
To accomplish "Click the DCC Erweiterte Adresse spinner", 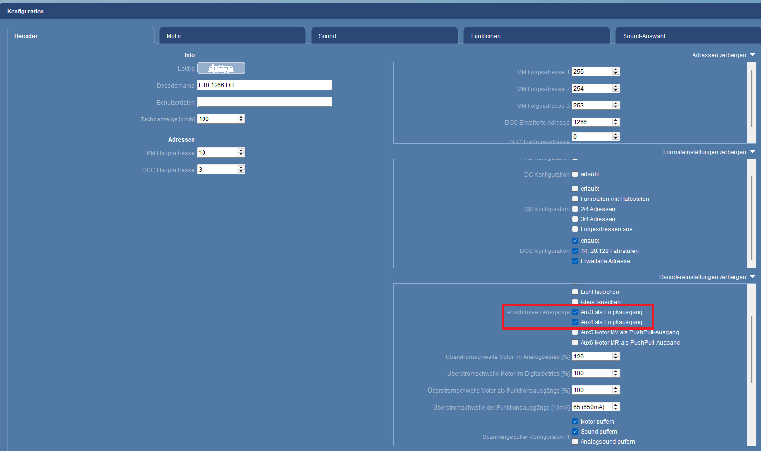I will coord(615,122).
